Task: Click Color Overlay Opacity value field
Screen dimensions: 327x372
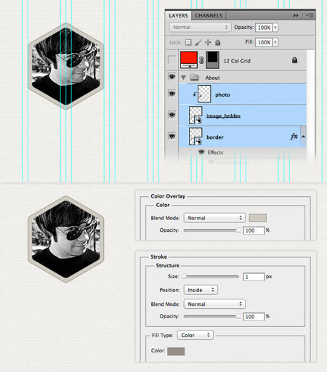Action: (x=254, y=230)
